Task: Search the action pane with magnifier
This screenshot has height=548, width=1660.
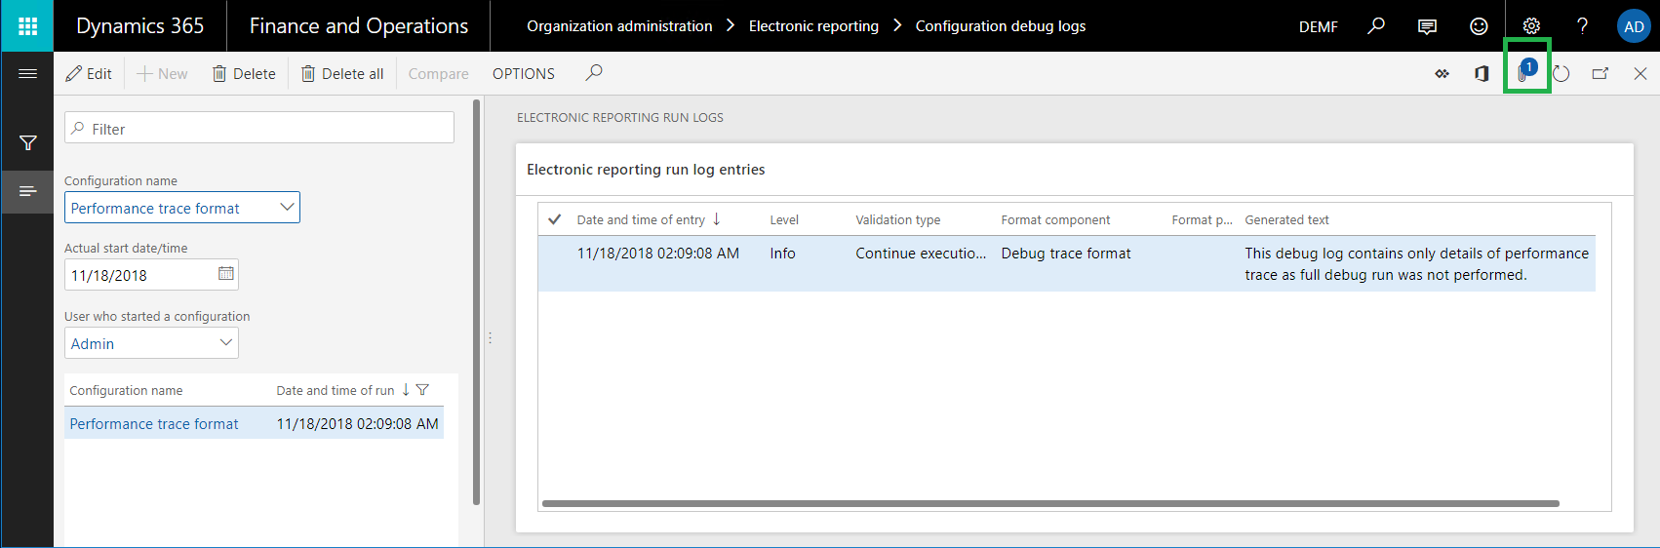Action: click(593, 73)
